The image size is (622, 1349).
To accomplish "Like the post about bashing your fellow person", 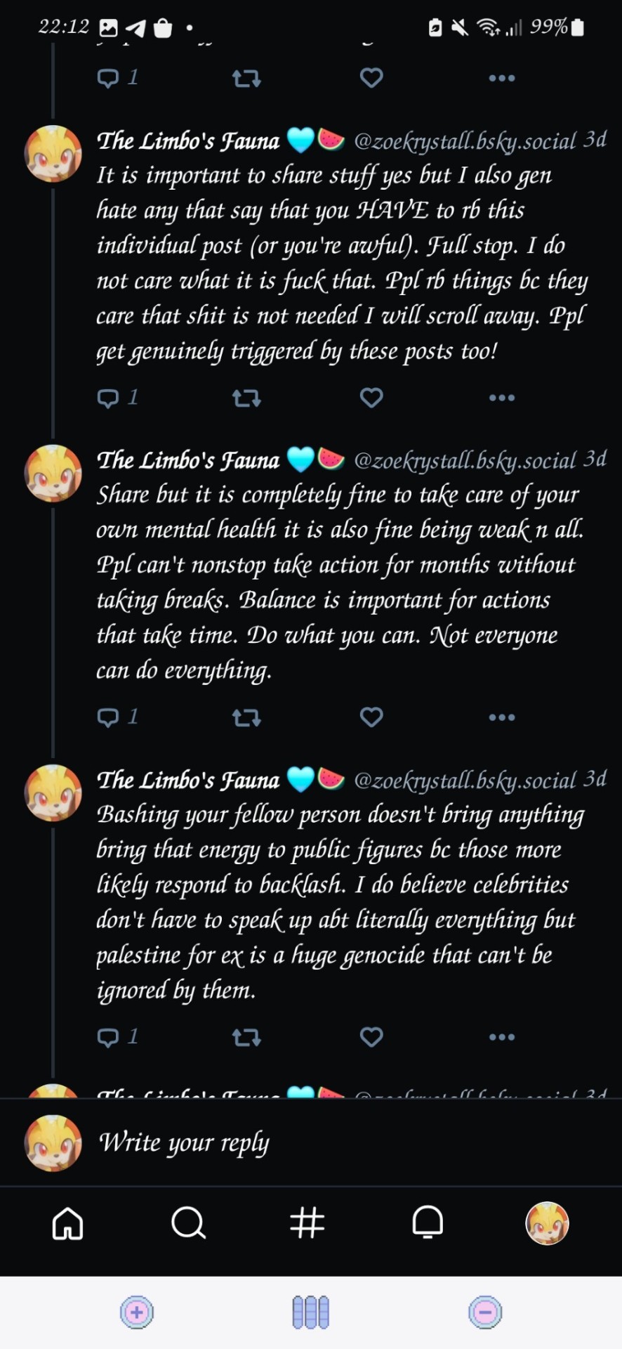I will pyautogui.click(x=371, y=1036).
